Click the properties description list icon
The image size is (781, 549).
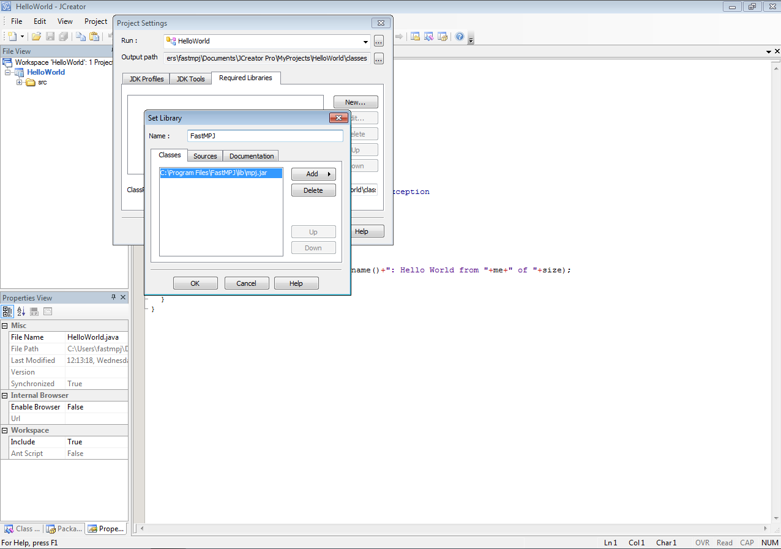[x=34, y=312]
